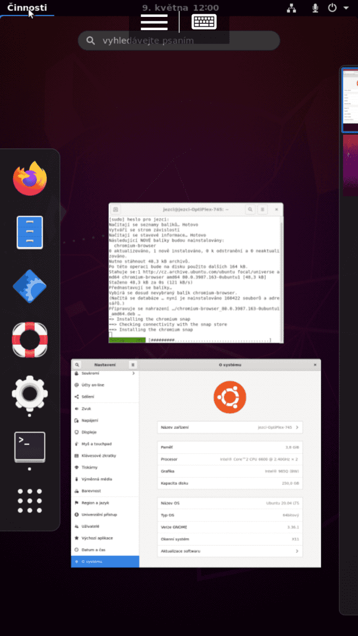Image resolution: width=358 pixels, height=636 pixels.
Task: Open the Název zařízení row
Action: coord(230,427)
